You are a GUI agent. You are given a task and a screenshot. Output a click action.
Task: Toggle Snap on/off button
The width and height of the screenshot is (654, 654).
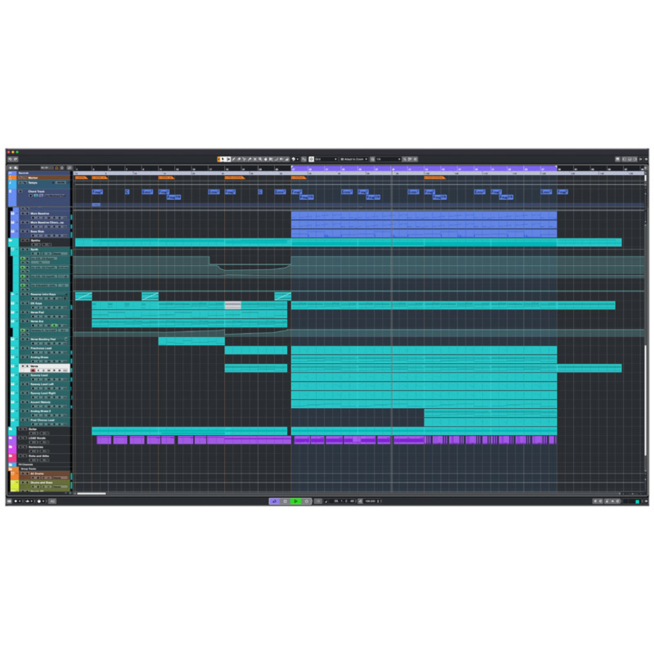[311, 159]
